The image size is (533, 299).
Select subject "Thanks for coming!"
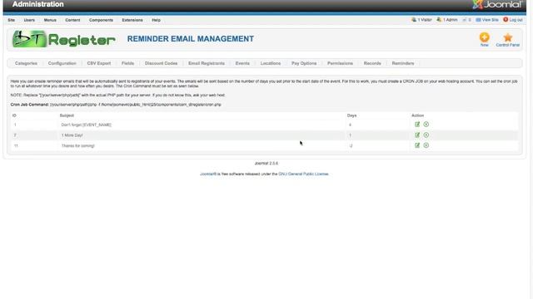(x=77, y=146)
